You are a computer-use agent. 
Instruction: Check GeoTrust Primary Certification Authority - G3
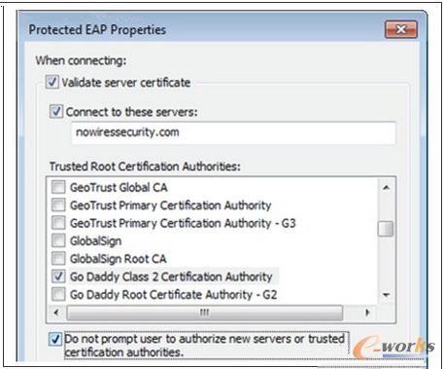click(58, 223)
